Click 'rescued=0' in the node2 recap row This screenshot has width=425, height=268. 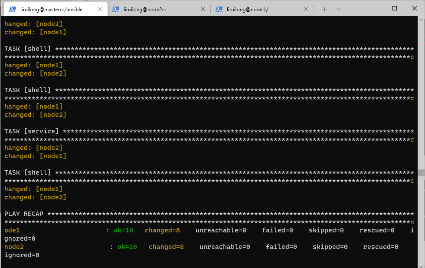[x=381, y=247]
